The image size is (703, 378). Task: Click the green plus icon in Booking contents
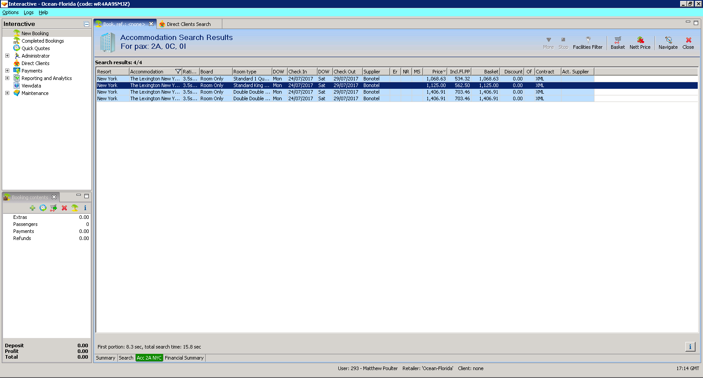(x=33, y=208)
